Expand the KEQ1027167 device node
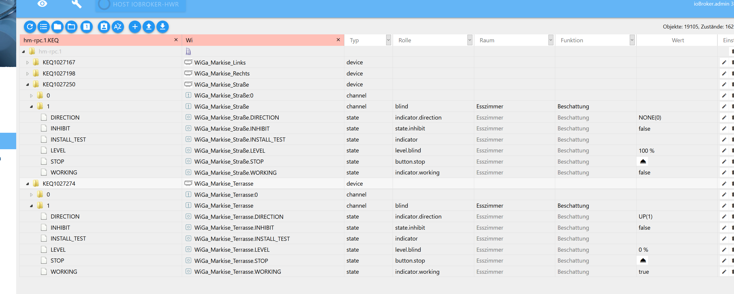Image resolution: width=734 pixels, height=294 pixels. [x=27, y=63]
